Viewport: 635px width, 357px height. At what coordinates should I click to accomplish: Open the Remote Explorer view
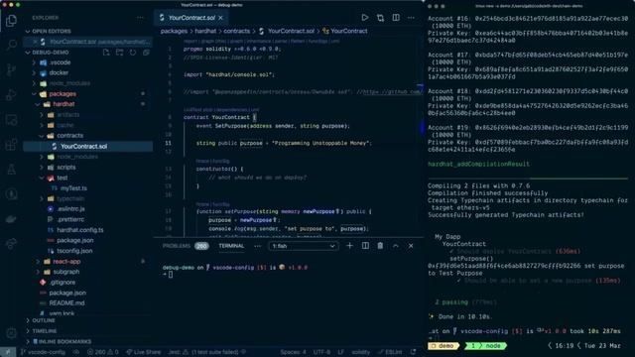pyautogui.click(x=11, y=120)
